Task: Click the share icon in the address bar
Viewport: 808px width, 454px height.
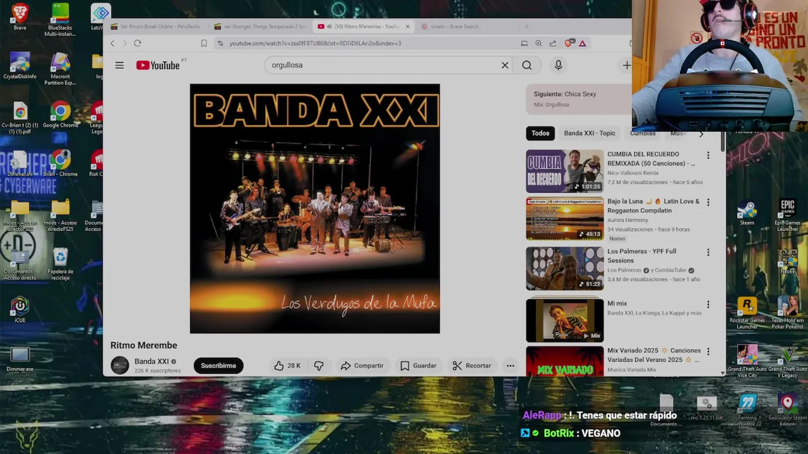Action: [x=553, y=43]
